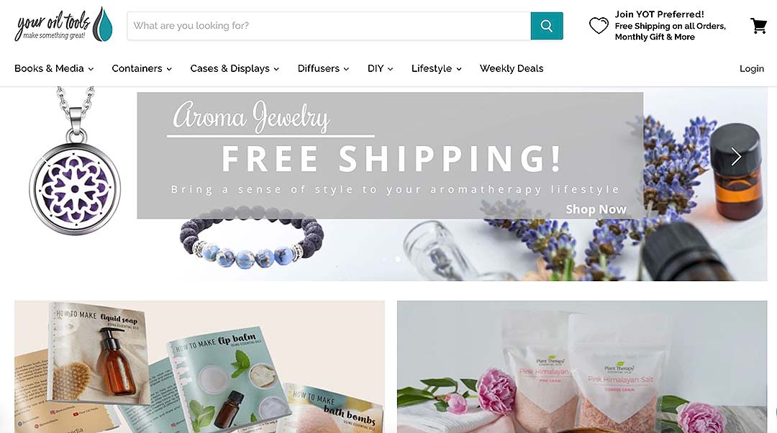
Task: Click the Login link
Action: pos(752,69)
